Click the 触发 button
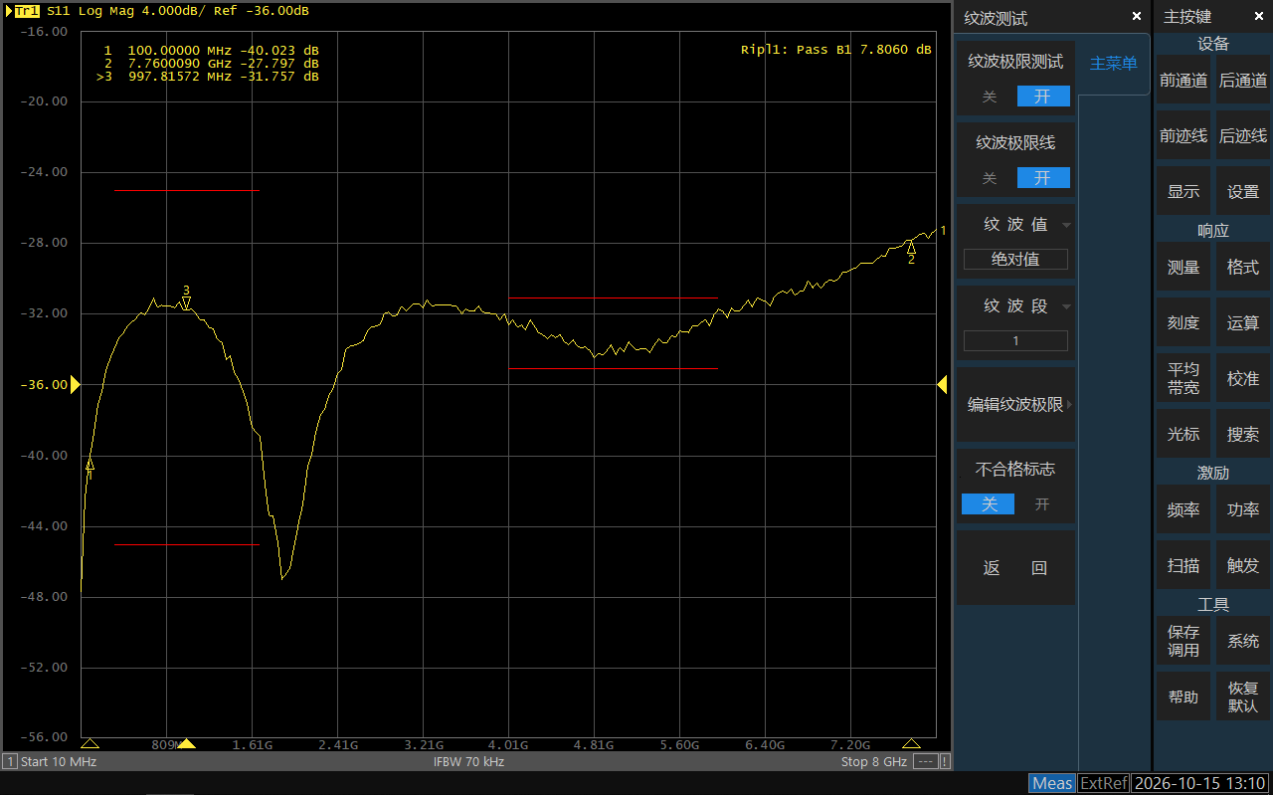 tap(1243, 566)
